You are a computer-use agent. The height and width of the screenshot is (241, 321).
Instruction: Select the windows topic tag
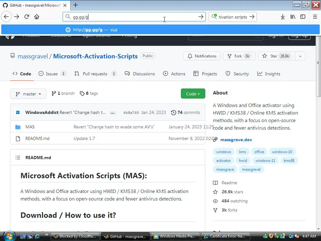224,152
